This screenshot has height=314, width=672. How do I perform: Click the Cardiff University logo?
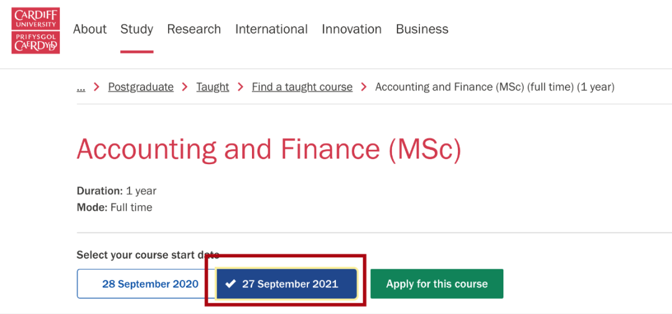pos(35,30)
